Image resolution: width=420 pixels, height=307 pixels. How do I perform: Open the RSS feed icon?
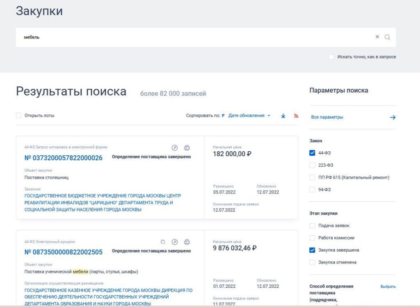pos(296,116)
